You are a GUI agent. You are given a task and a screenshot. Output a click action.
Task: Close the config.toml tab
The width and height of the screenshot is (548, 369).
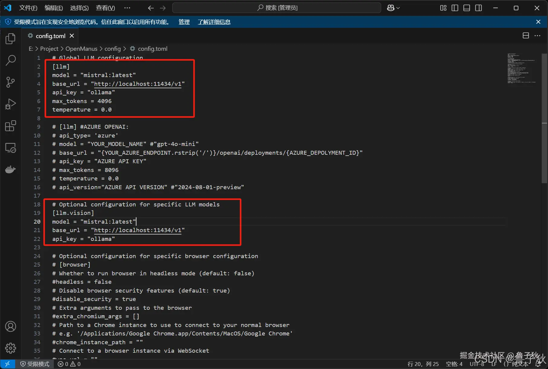coord(72,36)
